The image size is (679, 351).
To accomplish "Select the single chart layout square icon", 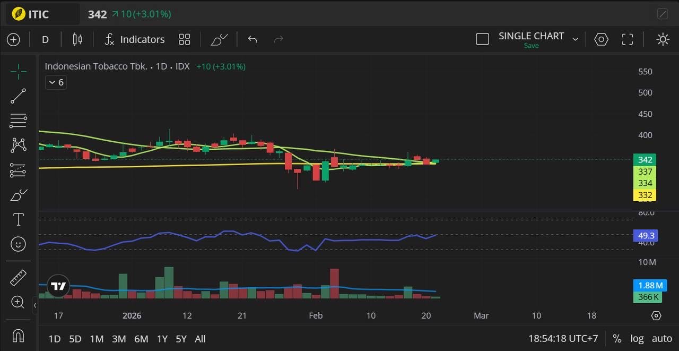I will 482,39.
